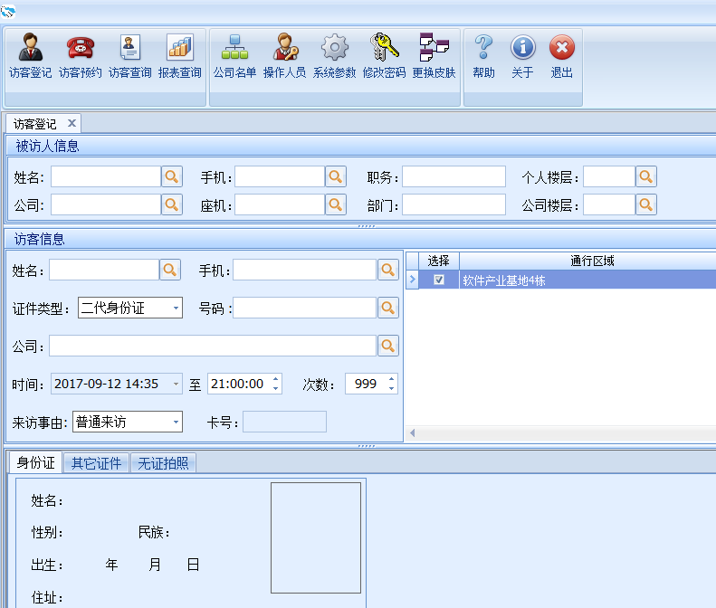716x608 pixels.
Task: Click the visited person's 公司 input field
Action: point(106,204)
